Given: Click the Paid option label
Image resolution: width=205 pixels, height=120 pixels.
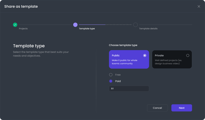Looking at the screenshot, I should click(x=118, y=81).
